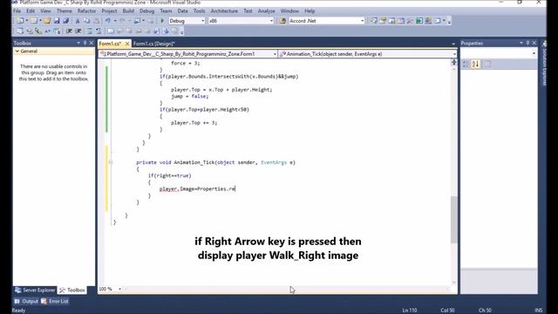
Task: Open the Error List tab
Action: 55,301
